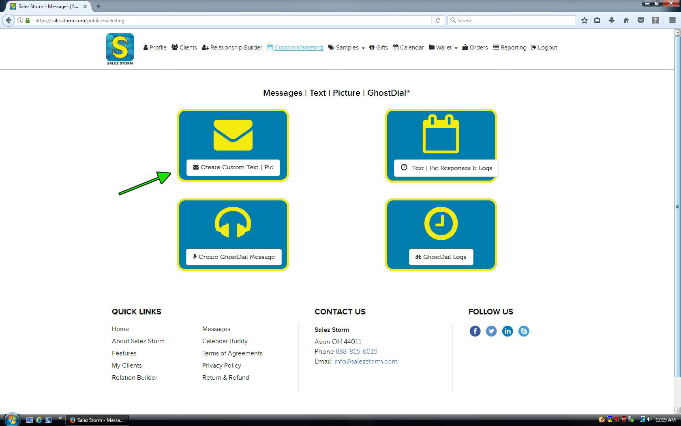Click Create Custom Text | Pic button
This screenshot has height=426, width=681.
coord(233,167)
